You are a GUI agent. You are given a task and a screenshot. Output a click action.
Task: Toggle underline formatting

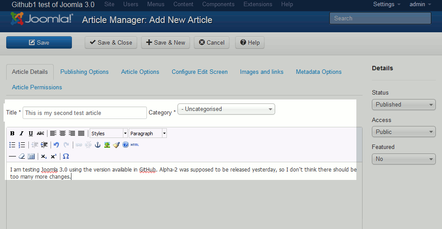(x=31, y=134)
